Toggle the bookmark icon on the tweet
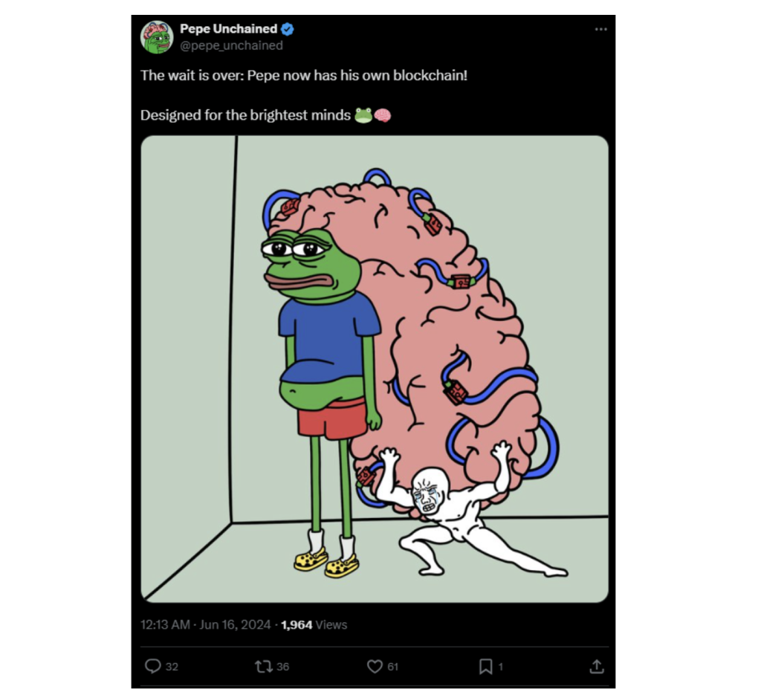The height and width of the screenshot is (689, 761). click(x=485, y=667)
